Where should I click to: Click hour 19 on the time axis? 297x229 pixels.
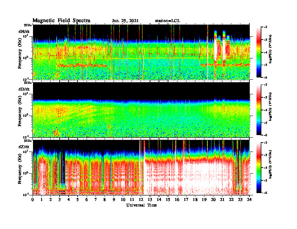tap(204, 200)
